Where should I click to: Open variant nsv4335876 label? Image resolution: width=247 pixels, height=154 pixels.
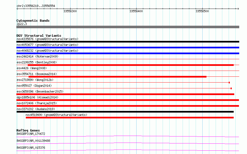coord(47,39)
